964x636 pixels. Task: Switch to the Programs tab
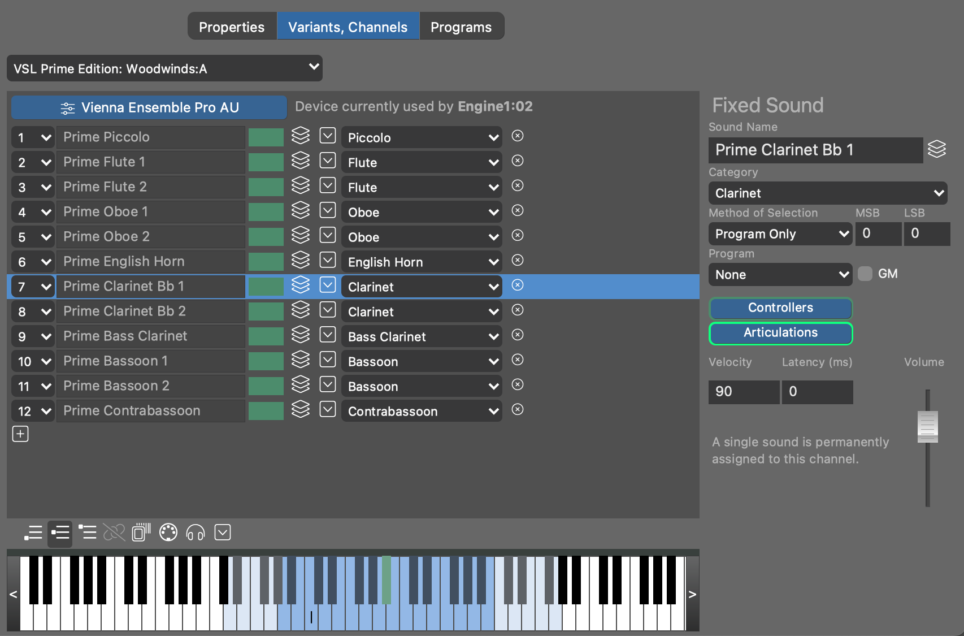click(462, 27)
